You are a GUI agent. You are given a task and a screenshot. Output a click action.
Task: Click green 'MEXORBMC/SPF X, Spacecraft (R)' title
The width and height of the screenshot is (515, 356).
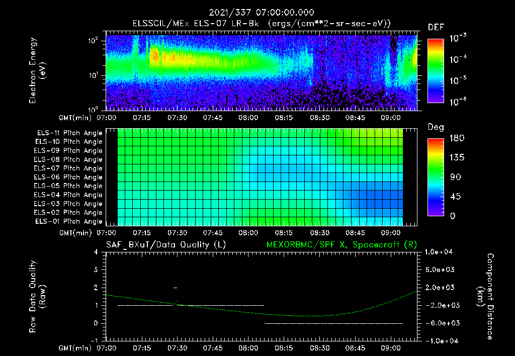click(x=341, y=245)
